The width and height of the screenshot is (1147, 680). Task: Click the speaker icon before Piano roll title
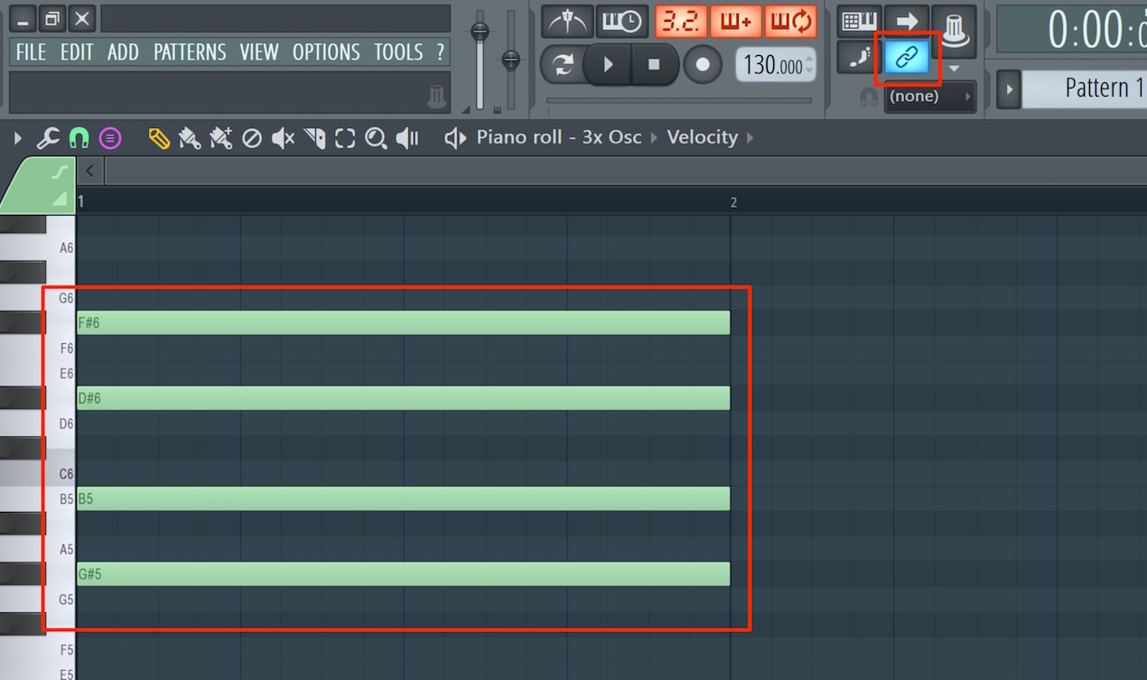(455, 138)
